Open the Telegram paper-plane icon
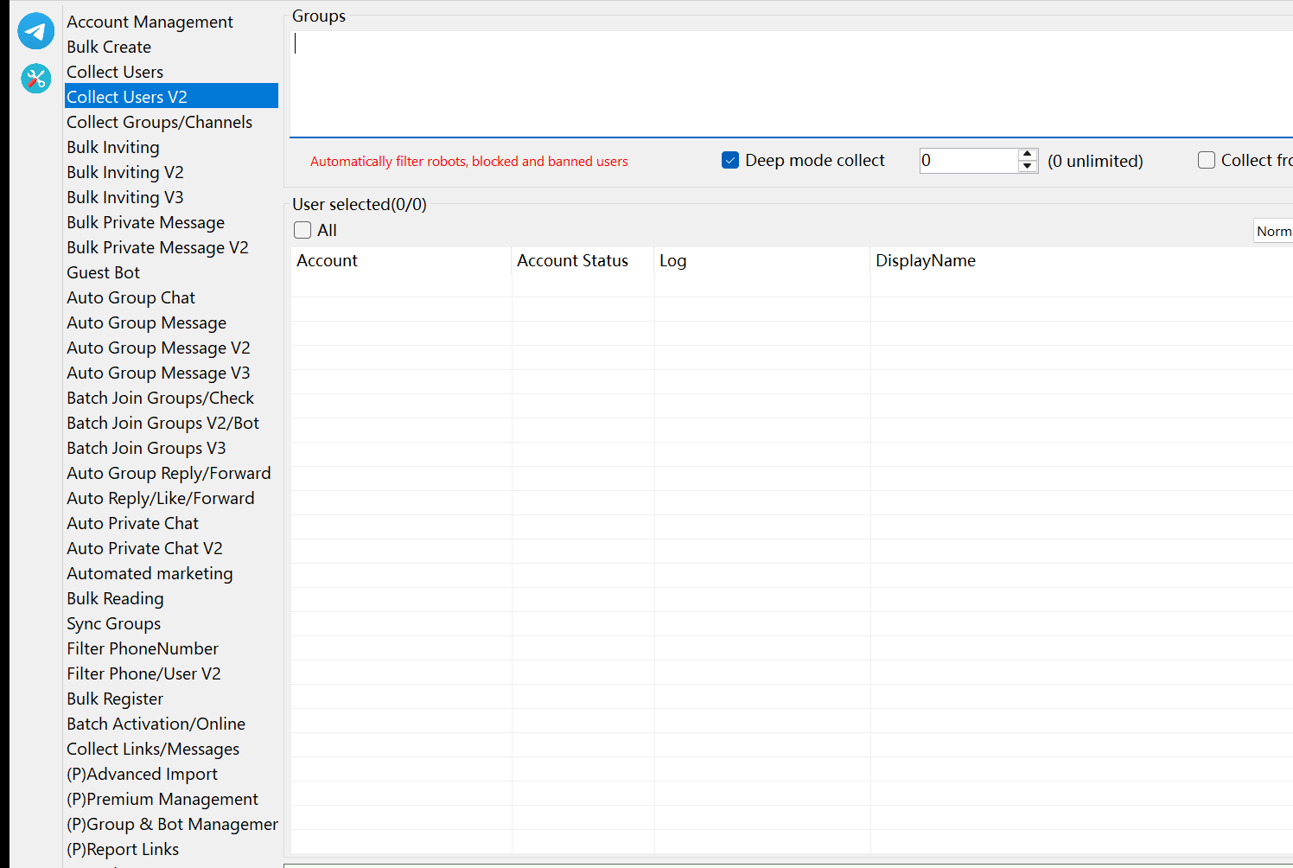1293x868 pixels. [x=35, y=31]
